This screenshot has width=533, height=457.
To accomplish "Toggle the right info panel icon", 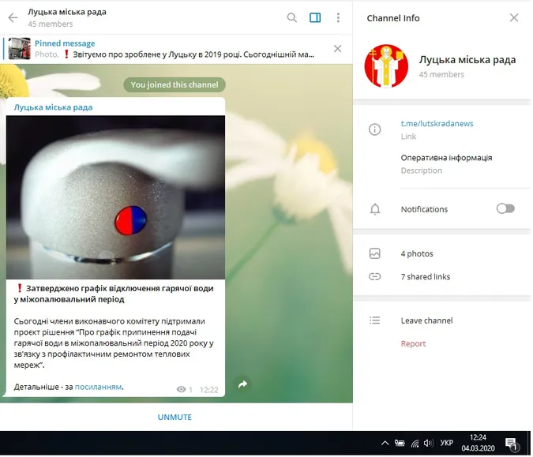I will pyautogui.click(x=315, y=17).
